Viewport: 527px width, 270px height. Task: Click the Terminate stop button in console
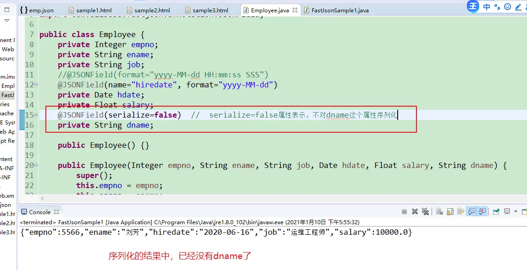pos(404,212)
